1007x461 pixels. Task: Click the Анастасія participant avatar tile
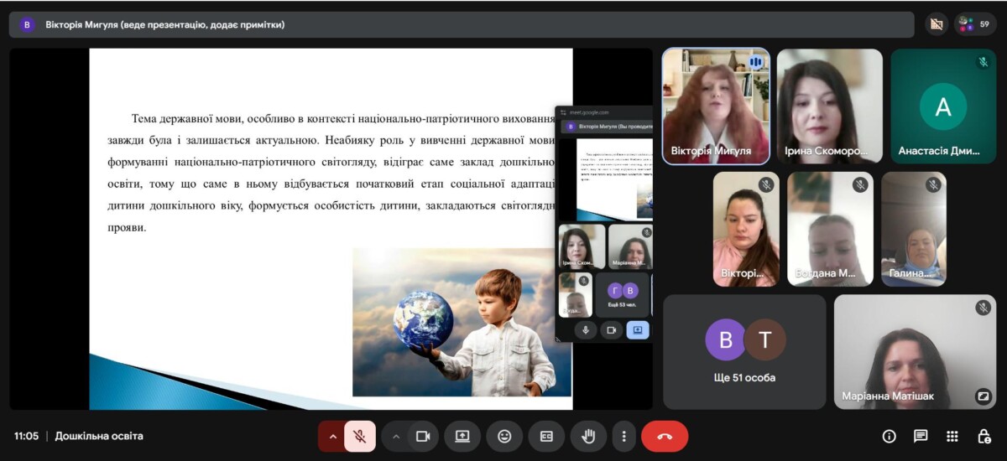coord(943,106)
